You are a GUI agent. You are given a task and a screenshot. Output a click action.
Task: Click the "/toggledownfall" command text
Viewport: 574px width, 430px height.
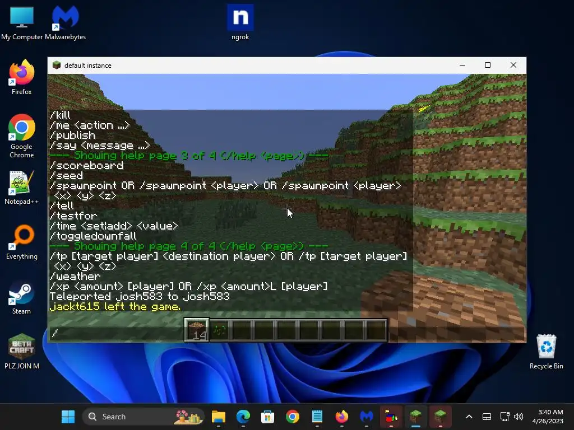93,236
